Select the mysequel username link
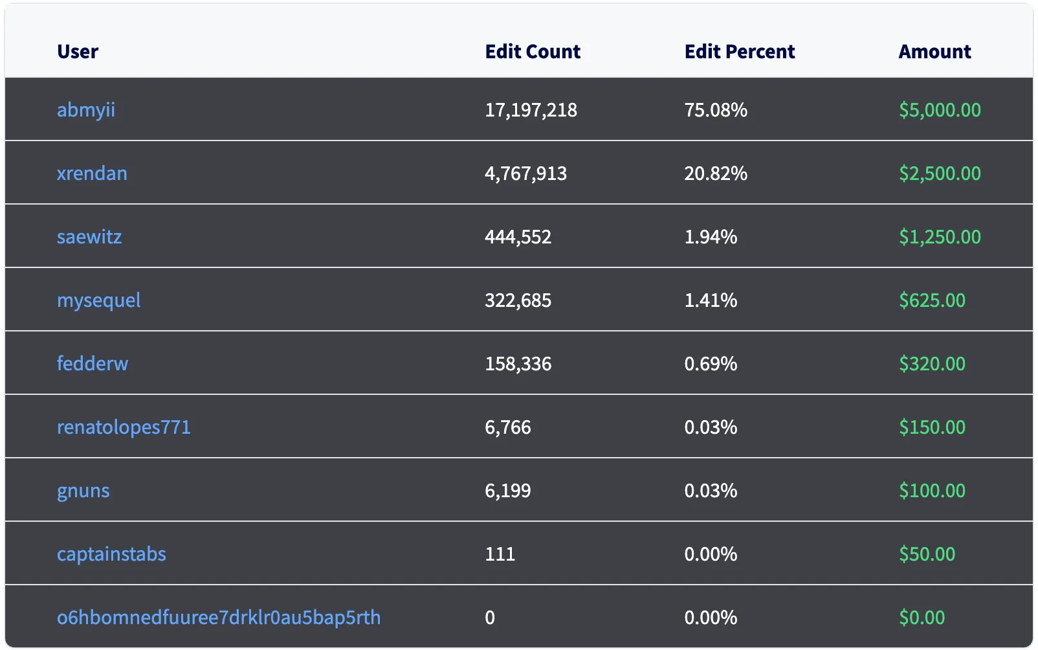 tap(98, 300)
